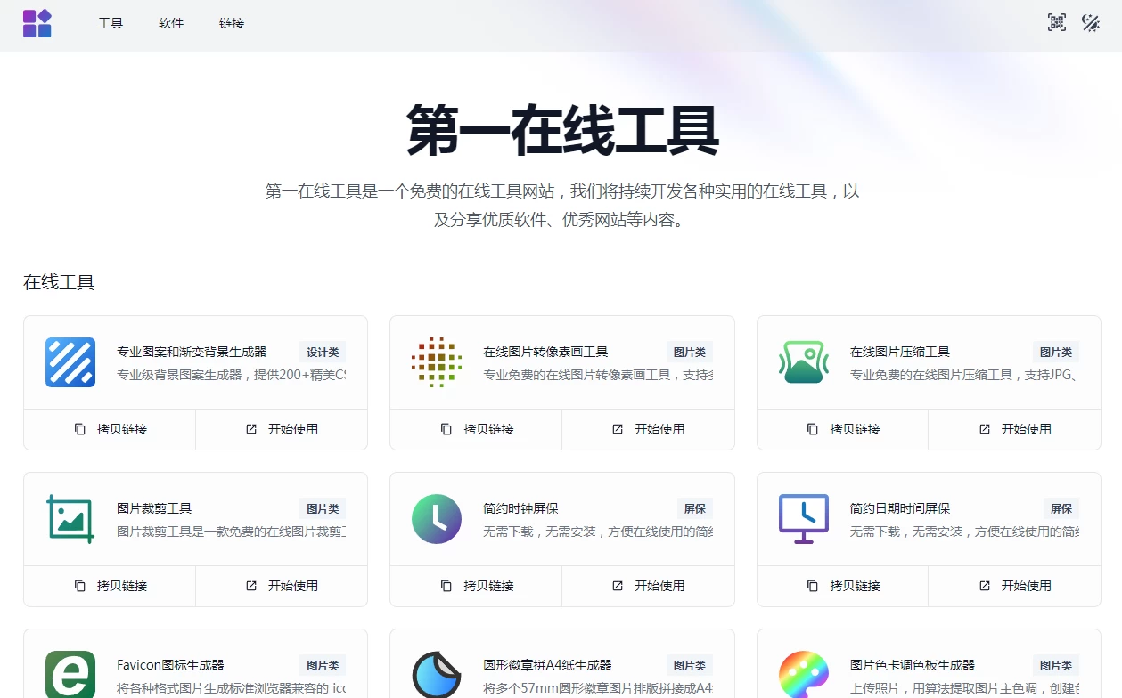Copy link for 图片裁剪工具
Image resolution: width=1122 pixels, height=698 pixels.
pos(110,586)
